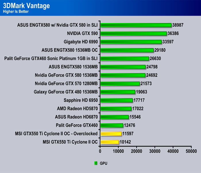Click the yellow bar scoring 10142
This screenshot has height=173, width=201.
(110, 142)
